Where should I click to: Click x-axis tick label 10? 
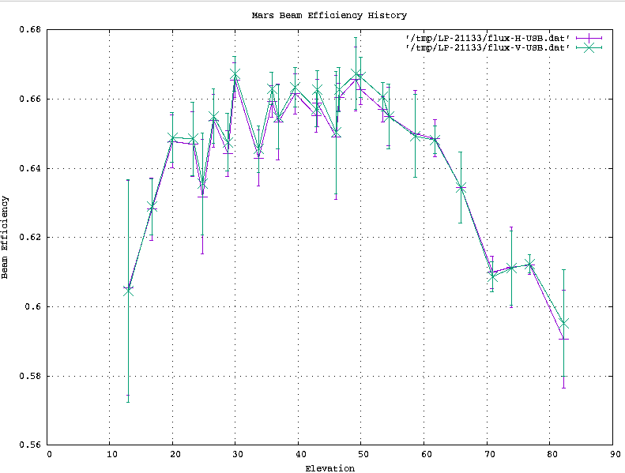[111, 455]
